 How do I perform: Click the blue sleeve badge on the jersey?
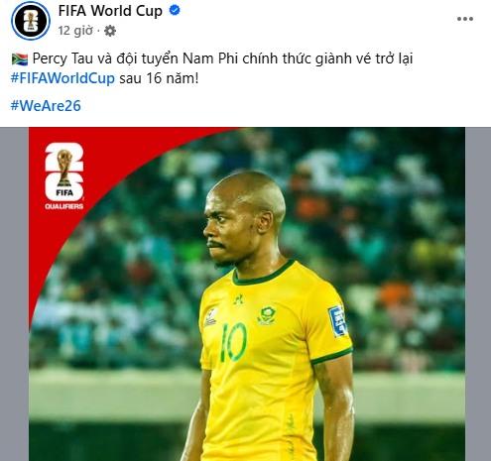point(337,321)
